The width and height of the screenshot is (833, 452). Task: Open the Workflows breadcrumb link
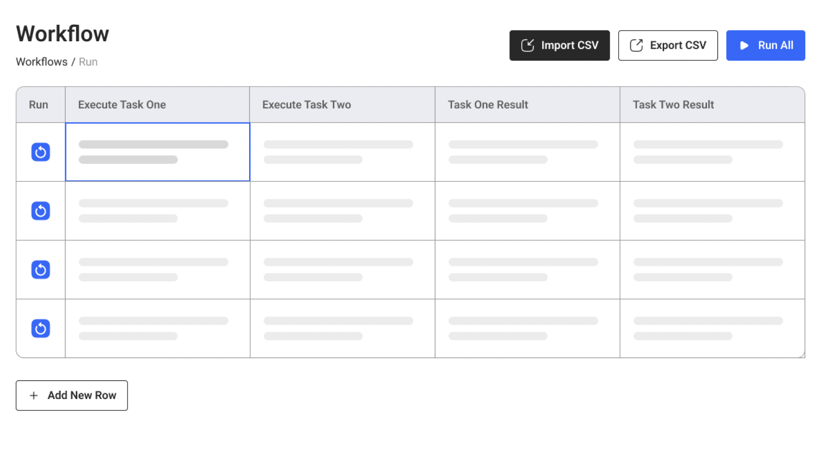pos(41,62)
